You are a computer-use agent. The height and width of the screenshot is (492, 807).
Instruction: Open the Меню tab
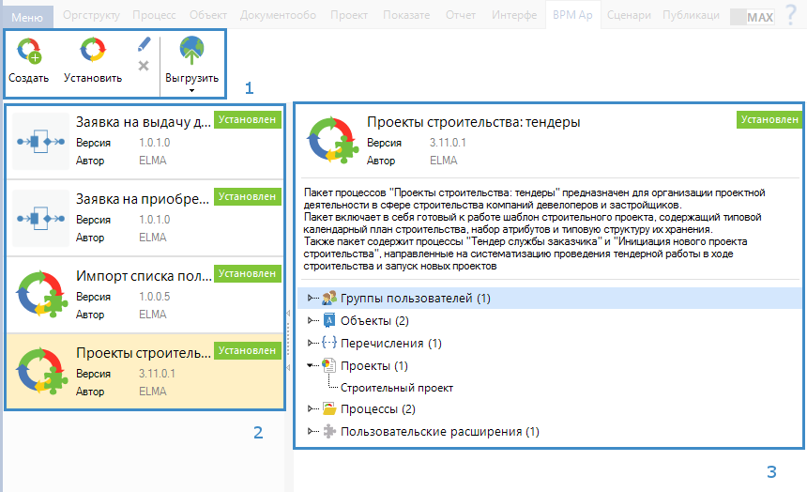[27, 16]
